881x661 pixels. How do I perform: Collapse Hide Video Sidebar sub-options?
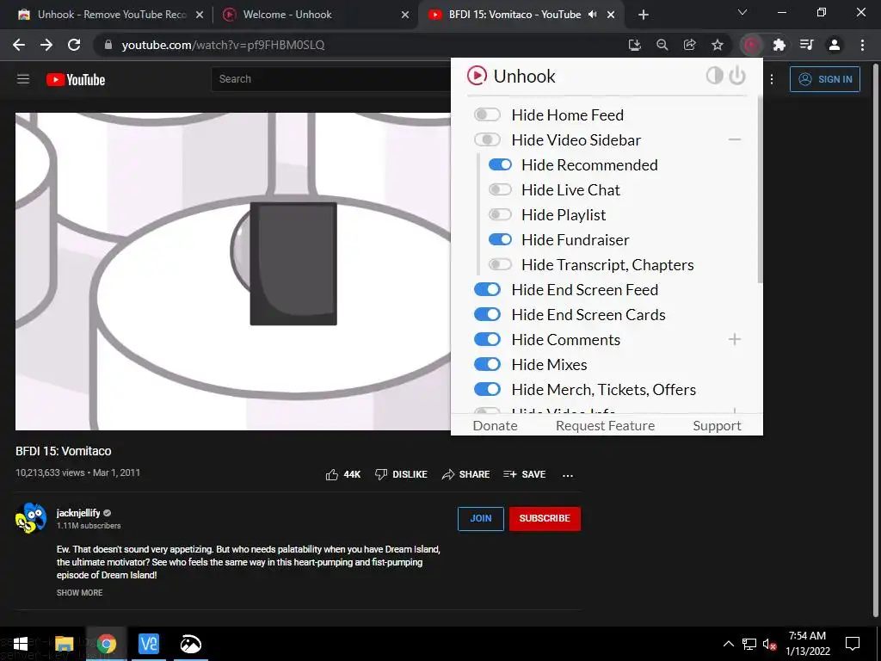735,139
